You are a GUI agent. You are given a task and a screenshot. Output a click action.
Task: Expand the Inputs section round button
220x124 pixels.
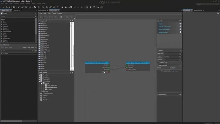click(180, 24)
